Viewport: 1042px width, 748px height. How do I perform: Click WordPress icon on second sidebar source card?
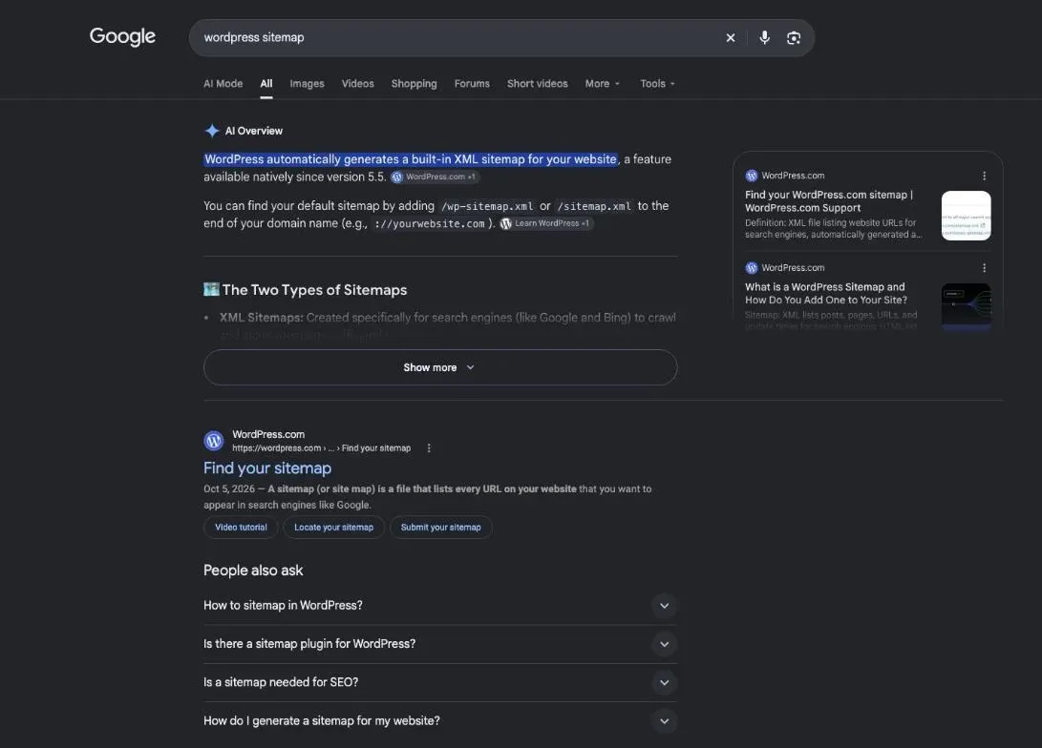pyautogui.click(x=752, y=268)
